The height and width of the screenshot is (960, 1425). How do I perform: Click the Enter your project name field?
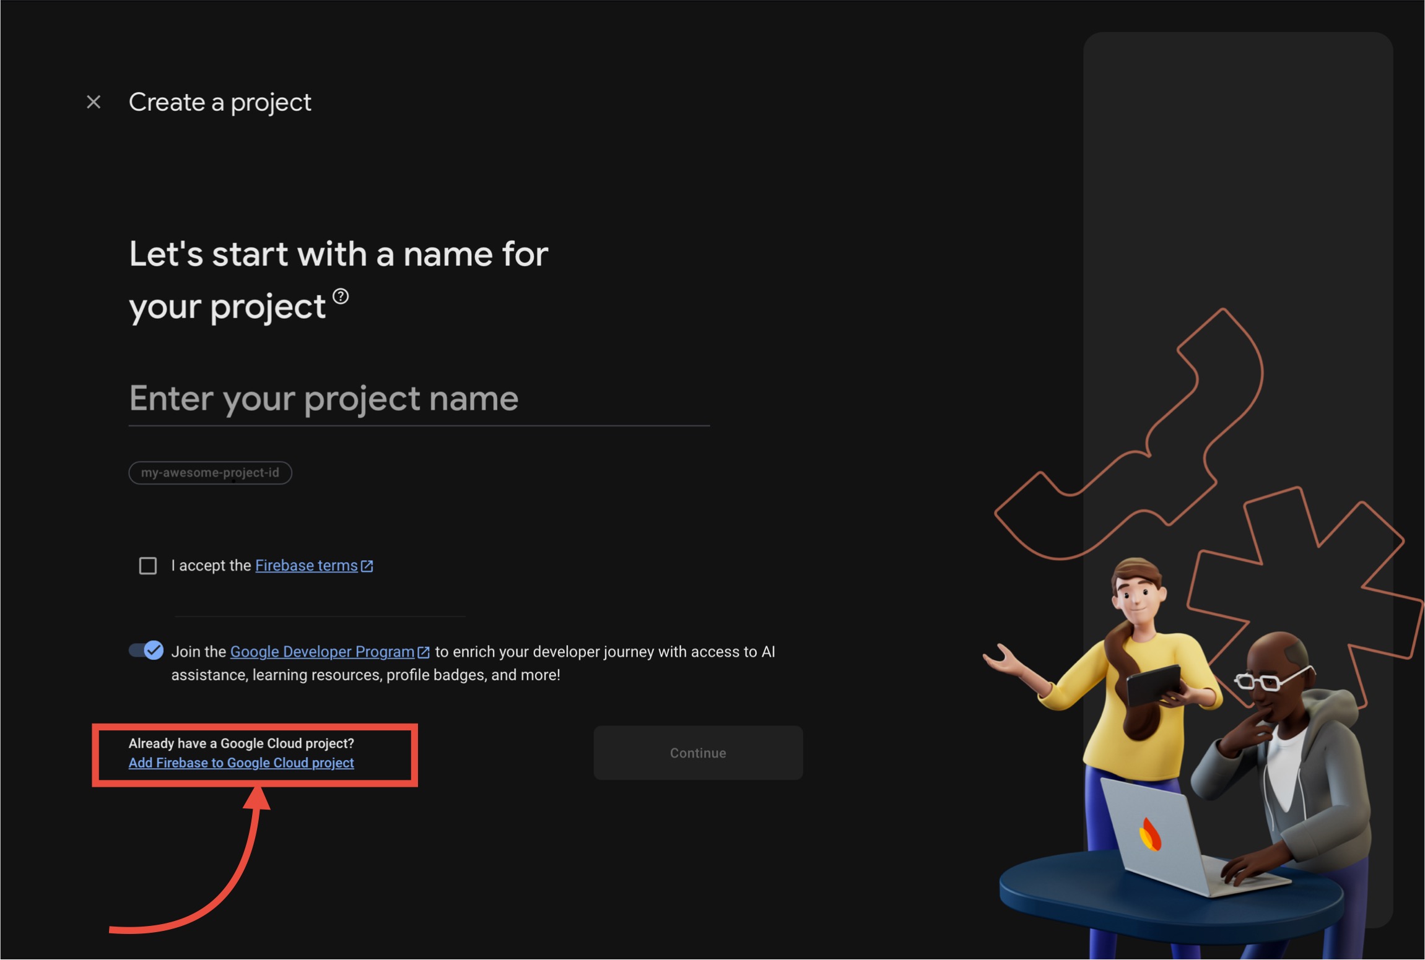pyautogui.click(x=418, y=399)
